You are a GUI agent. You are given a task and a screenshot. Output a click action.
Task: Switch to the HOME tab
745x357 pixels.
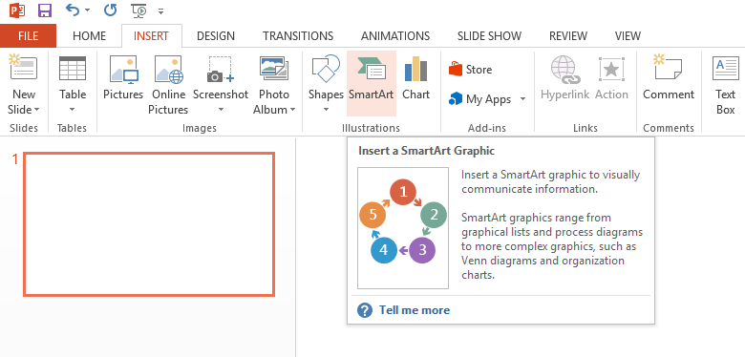pyautogui.click(x=90, y=36)
